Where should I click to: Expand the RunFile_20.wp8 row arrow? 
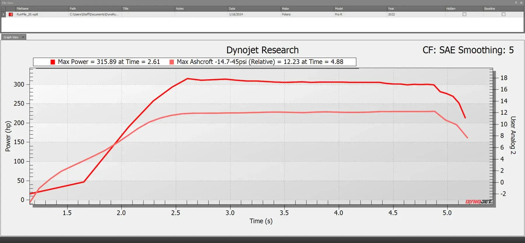click(3, 14)
